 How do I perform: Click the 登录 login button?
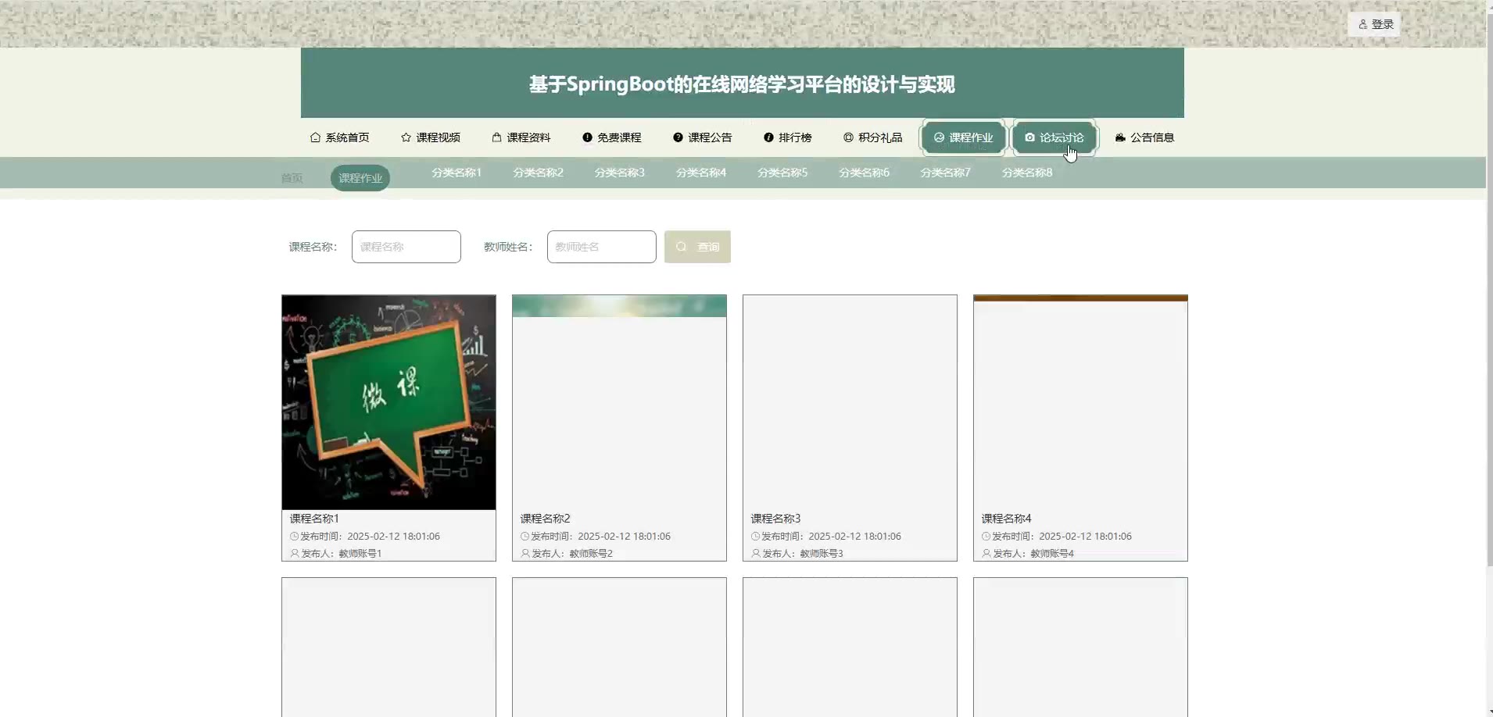point(1375,24)
